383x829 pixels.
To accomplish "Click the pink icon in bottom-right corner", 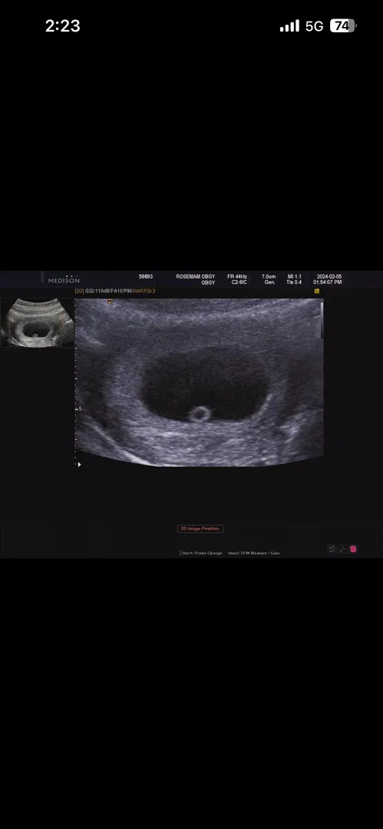I will (x=353, y=549).
